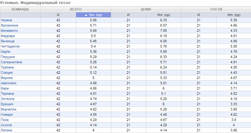Screen dimensions: 251x133
Task: Click the page title Угловые. Индивидуальный тотал
Action: pos(35,3)
